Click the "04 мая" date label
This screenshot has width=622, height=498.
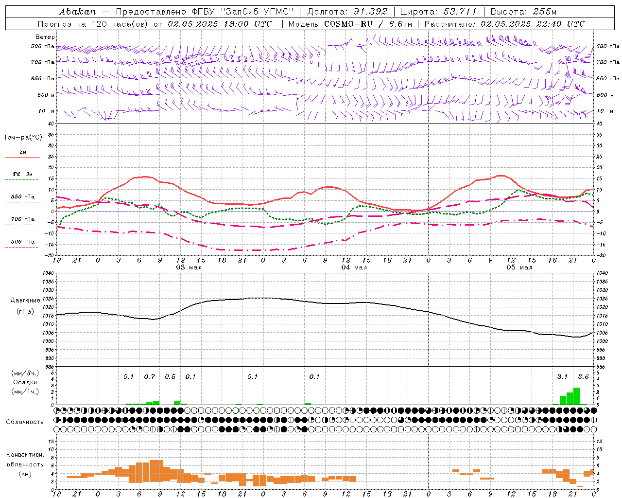coord(354,267)
